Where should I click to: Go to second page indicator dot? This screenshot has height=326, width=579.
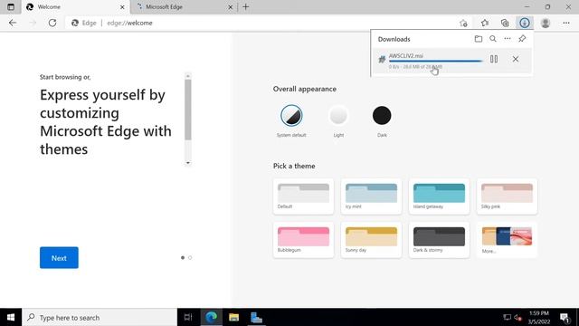[190, 257]
